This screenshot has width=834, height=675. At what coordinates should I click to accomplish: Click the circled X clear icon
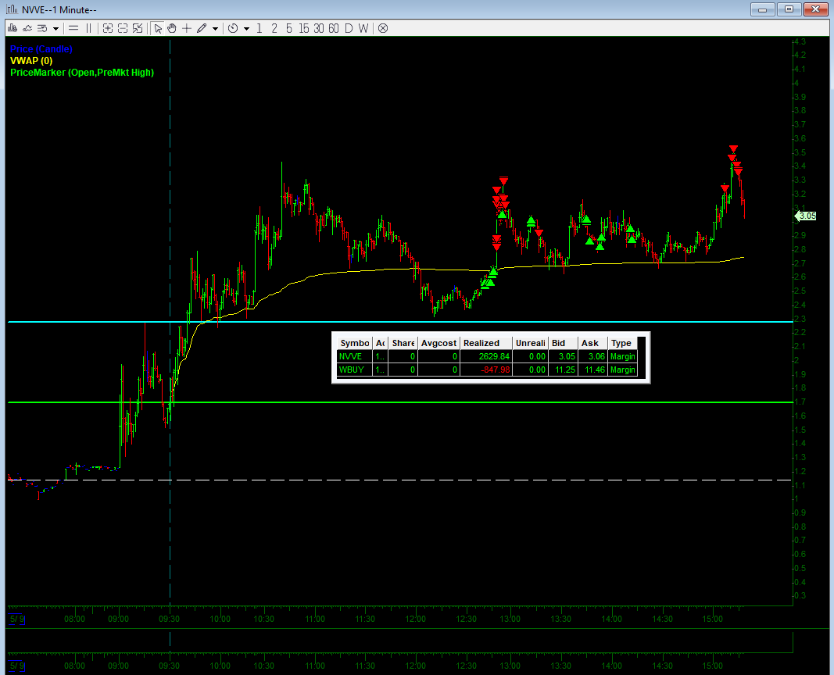point(383,28)
